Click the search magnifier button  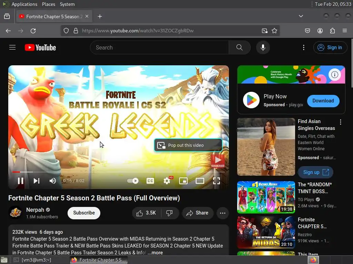click(240, 47)
